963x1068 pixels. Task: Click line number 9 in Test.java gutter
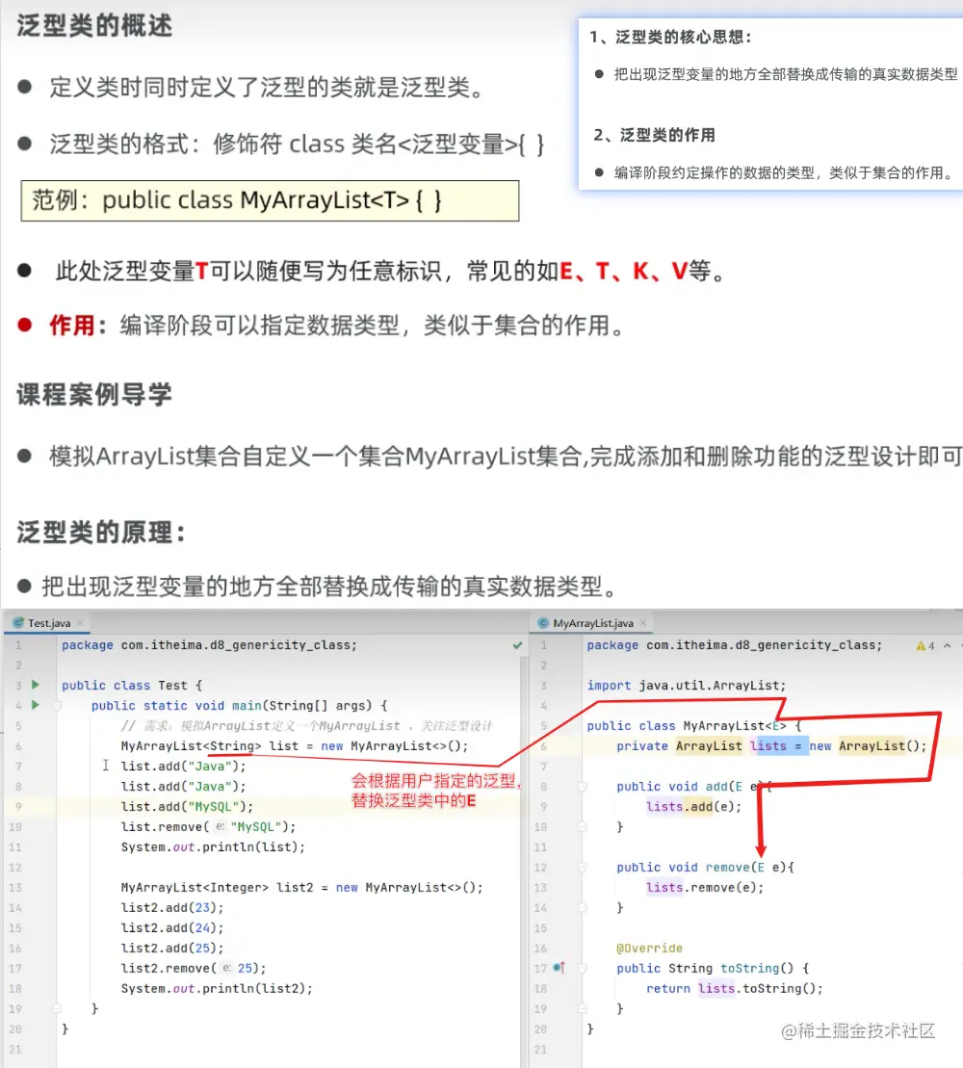click(18, 806)
